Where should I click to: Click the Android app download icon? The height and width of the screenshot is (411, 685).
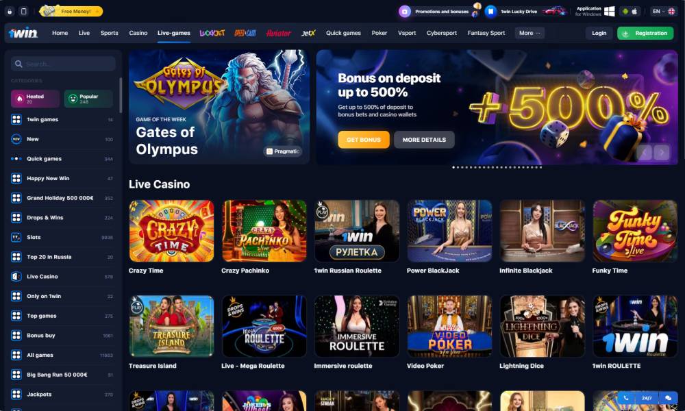coord(625,12)
